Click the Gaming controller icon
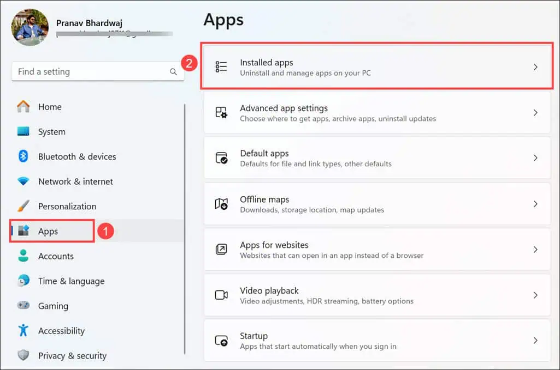The image size is (560, 370). point(23,306)
